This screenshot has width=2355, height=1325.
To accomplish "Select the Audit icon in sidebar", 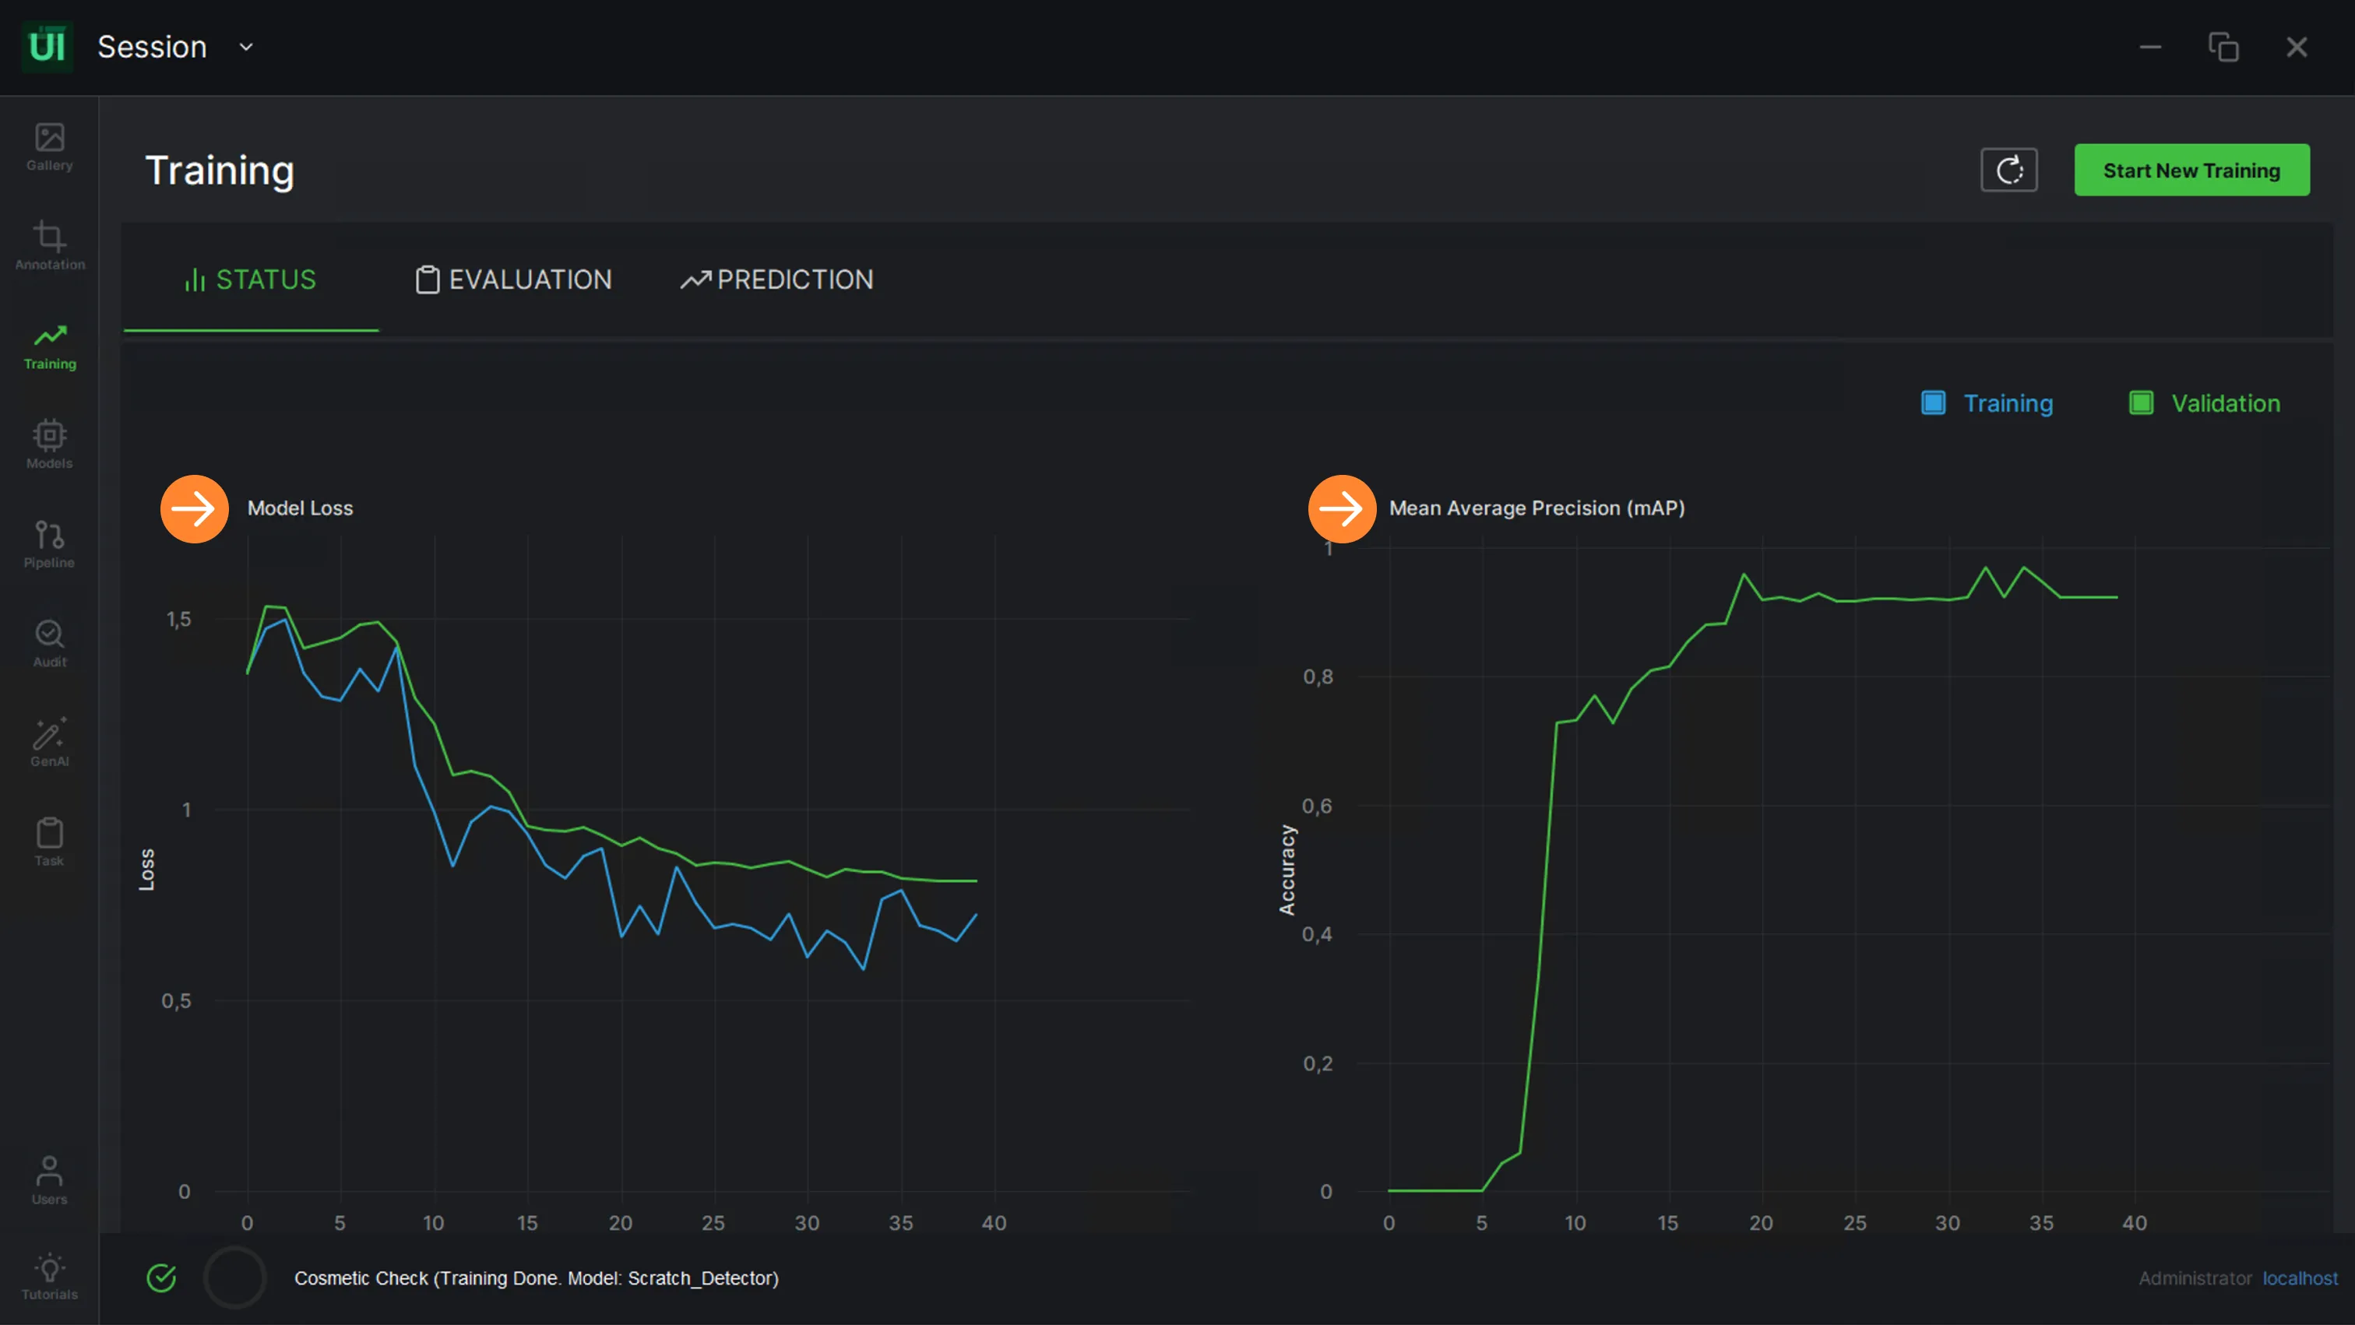I will [x=49, y=643].
